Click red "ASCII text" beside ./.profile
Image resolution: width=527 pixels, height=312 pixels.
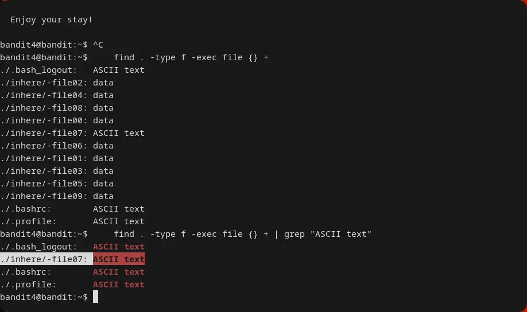coord(118,284)
